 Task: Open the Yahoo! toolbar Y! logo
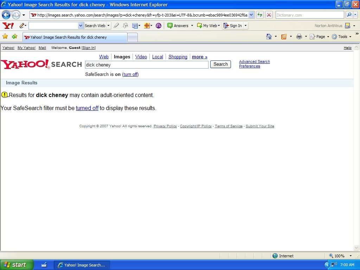click(8, 25)
